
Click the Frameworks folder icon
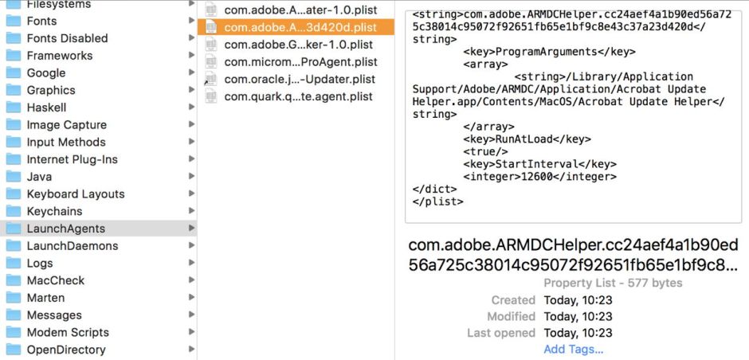coord(13,56)
